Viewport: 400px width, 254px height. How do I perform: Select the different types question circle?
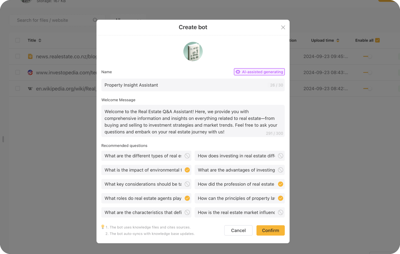click(187, 156)
